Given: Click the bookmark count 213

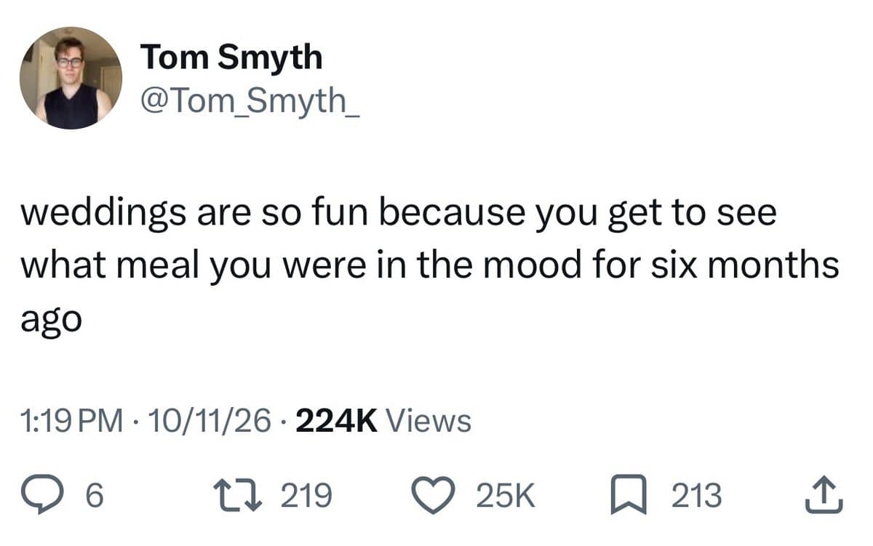Looking at the screenshot, I should tap(696, 497).
